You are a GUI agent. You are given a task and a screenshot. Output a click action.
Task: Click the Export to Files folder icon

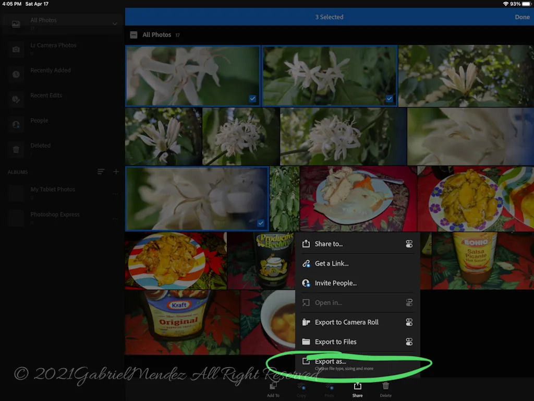(x=306, y=341)
